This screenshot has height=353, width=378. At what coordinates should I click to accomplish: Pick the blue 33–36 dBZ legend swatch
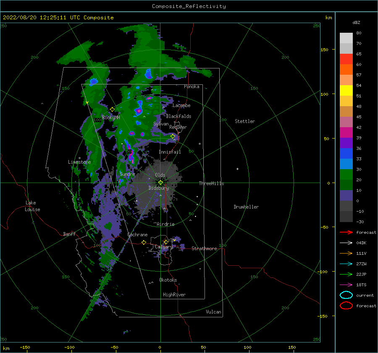pos(346,153)
